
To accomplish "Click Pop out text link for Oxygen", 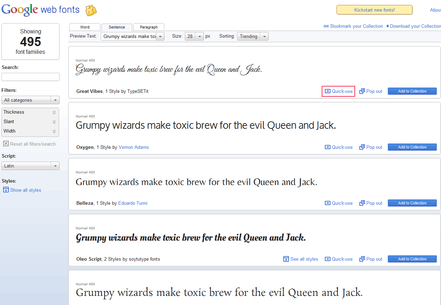I will 374,147.
